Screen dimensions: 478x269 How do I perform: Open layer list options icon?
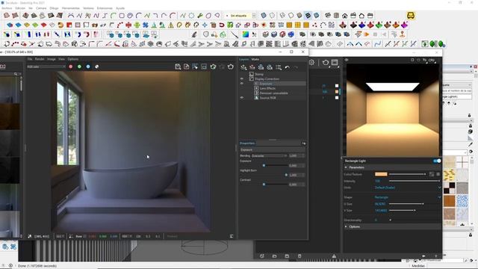pos(279,67)
